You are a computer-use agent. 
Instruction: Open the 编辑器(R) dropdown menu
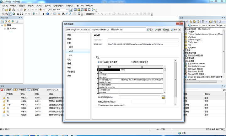click(91, 14)
